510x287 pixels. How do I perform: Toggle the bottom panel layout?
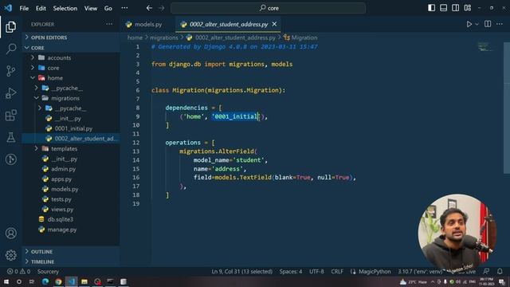point(443,8)
